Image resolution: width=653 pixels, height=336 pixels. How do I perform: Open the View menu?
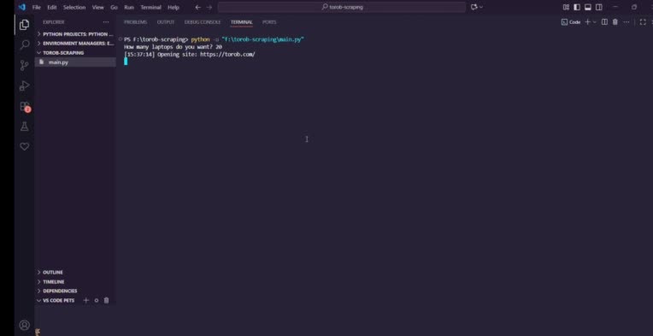pos(98,7)
